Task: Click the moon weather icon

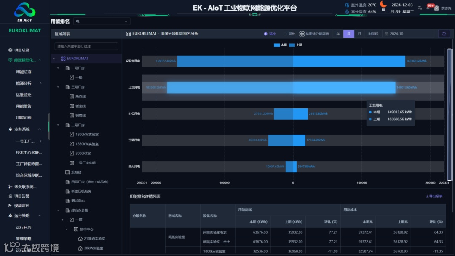Action: pos(383,4)
